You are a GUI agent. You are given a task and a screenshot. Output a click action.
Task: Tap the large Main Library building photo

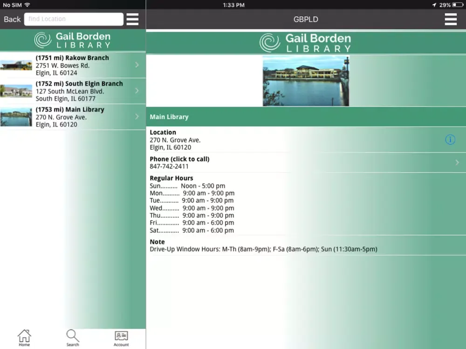pyautogui.click(x=306, y=81)
